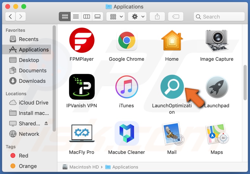Click the Applications folder icon in title bar
Screen dimensions: 250x174
(x=109, y=7)
